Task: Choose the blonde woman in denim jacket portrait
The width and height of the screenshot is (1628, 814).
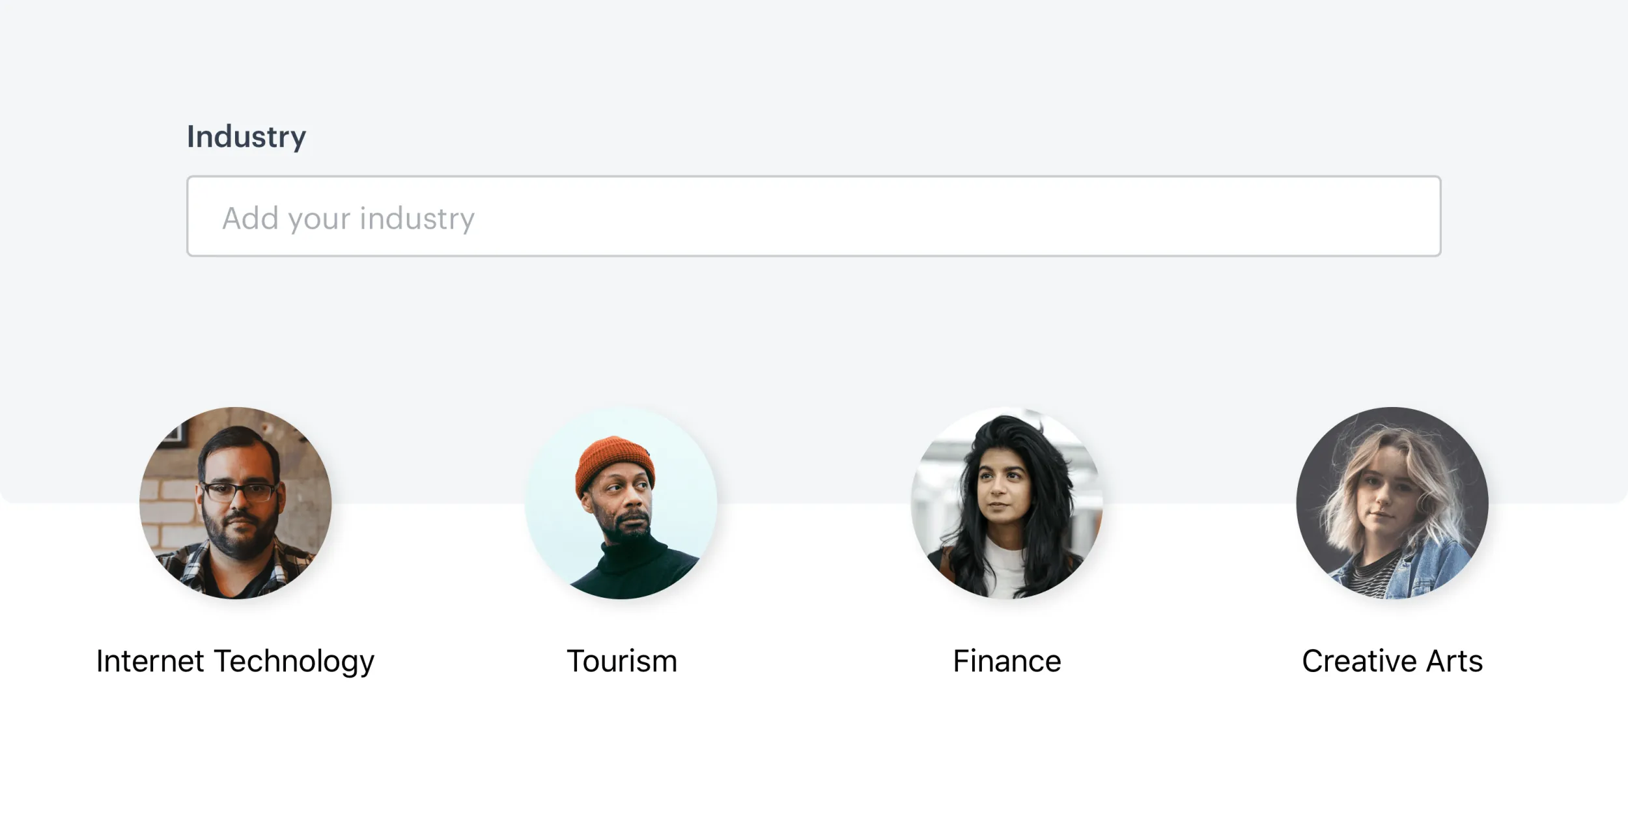Action: [1392, 503]
